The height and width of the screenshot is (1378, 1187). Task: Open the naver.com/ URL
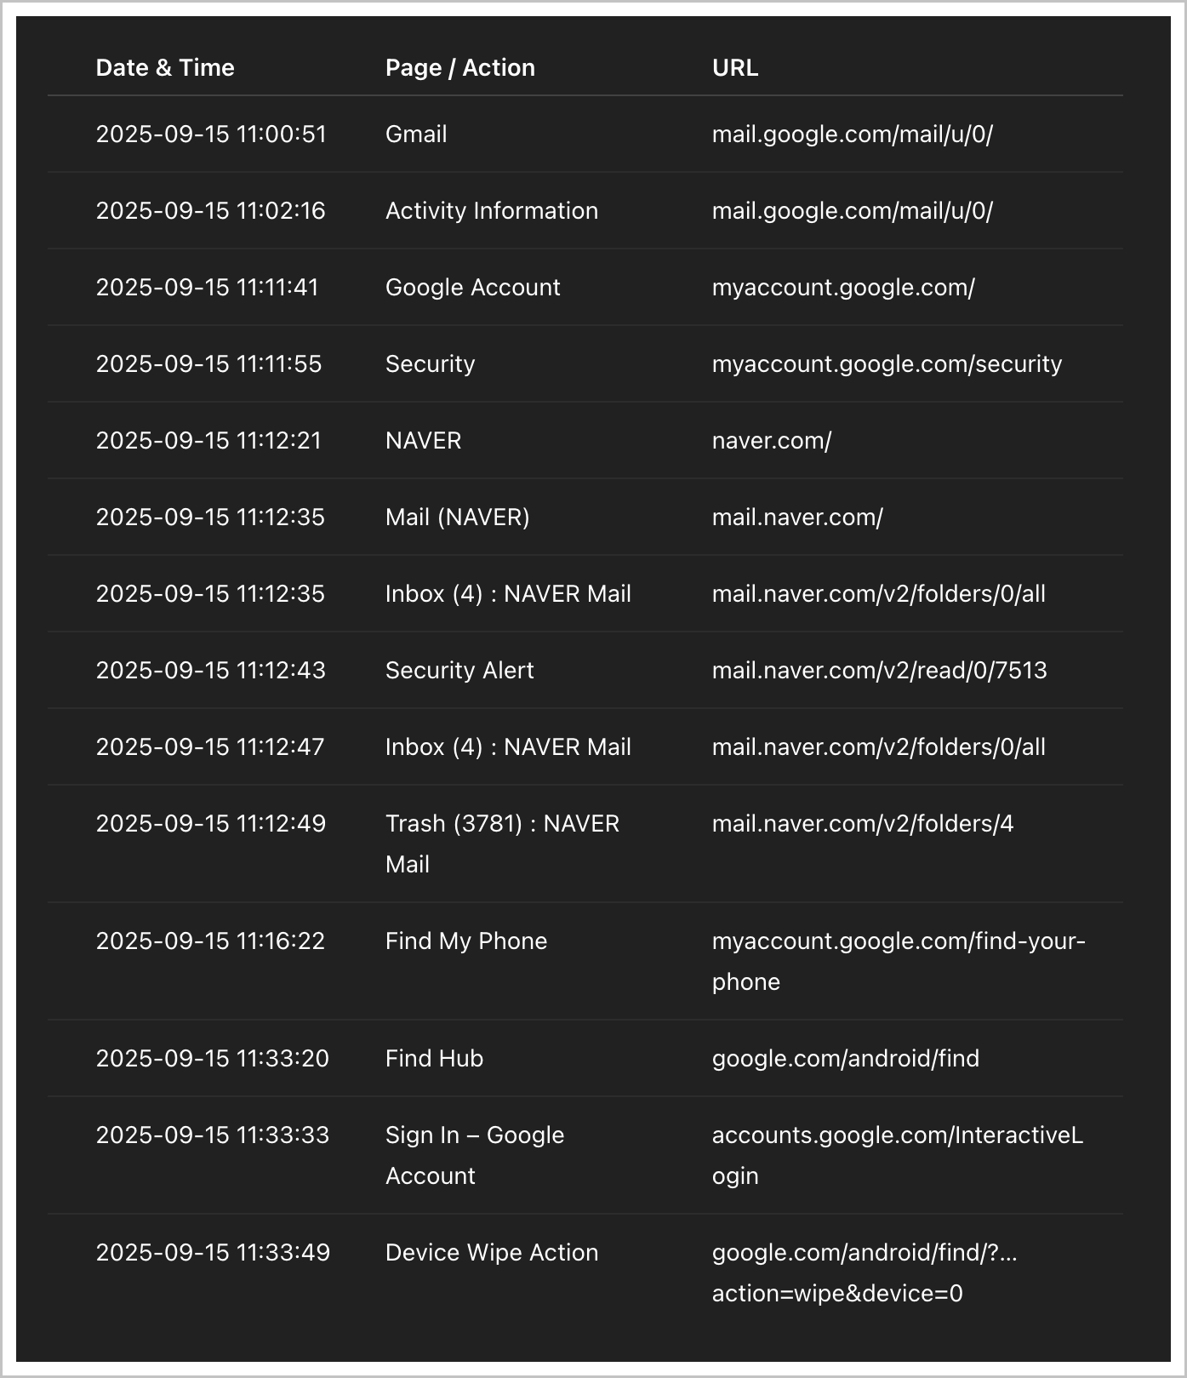pos(771,441)
